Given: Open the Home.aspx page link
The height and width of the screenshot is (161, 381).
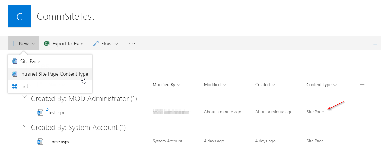Looking at the screenshot, I should (x=59, y=142).
